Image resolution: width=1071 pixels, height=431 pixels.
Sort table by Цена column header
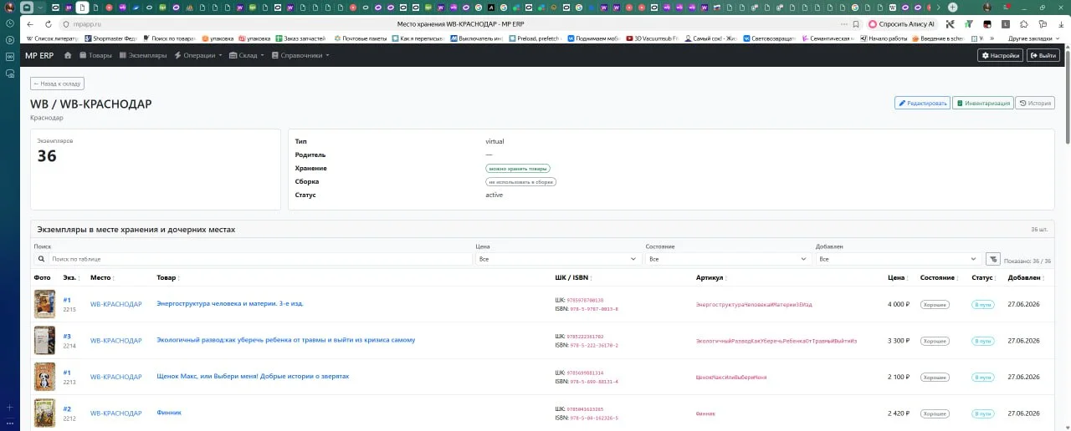point(898,277)
